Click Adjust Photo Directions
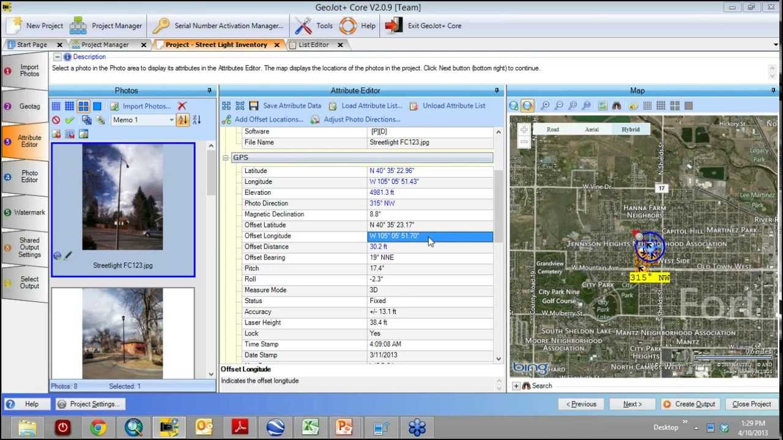 click(x=355, y=120)
